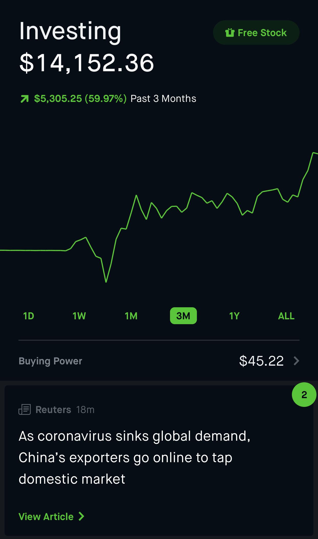Open the green notification badge showing 2

click(x=304, y=395)
